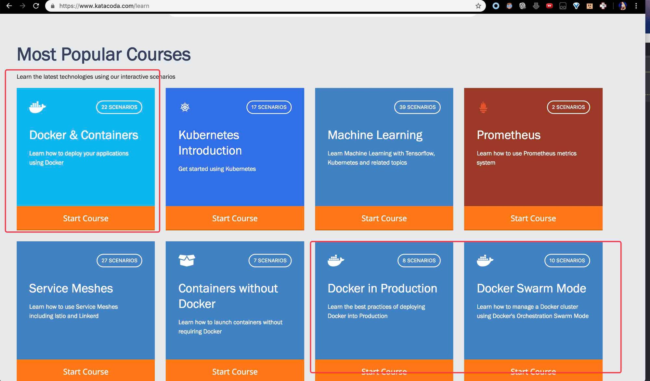The width and height of the screenshot is (650, 381).
Task: Click the Machine Learning course title
Action: tap(375, 135)
